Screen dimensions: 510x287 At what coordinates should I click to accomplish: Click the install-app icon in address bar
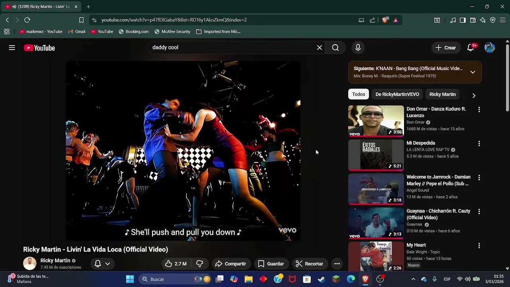[361, 20]
